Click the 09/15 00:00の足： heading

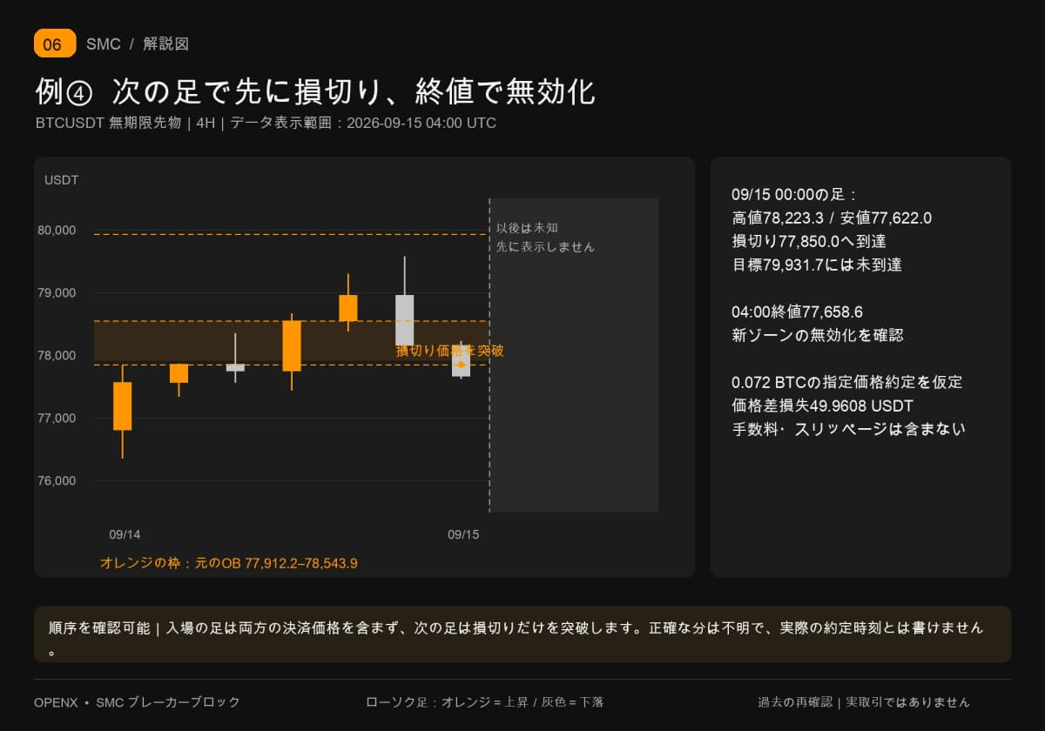(794, 195)
